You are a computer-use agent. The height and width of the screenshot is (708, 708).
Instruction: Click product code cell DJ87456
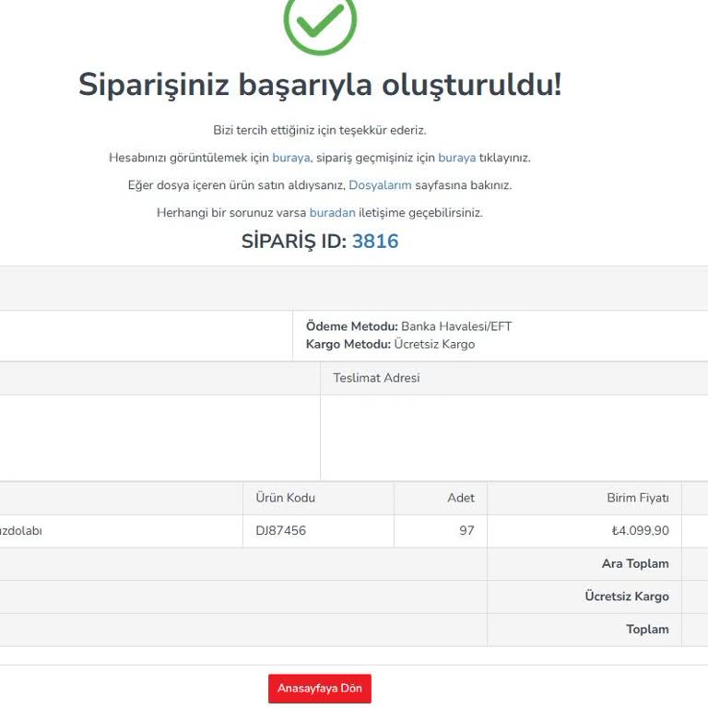point(281,531)
